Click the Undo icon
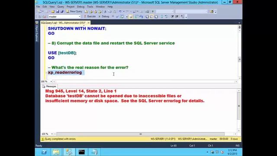Image resolution: width=277 pixels, height=156 pixels. [120, 12]
